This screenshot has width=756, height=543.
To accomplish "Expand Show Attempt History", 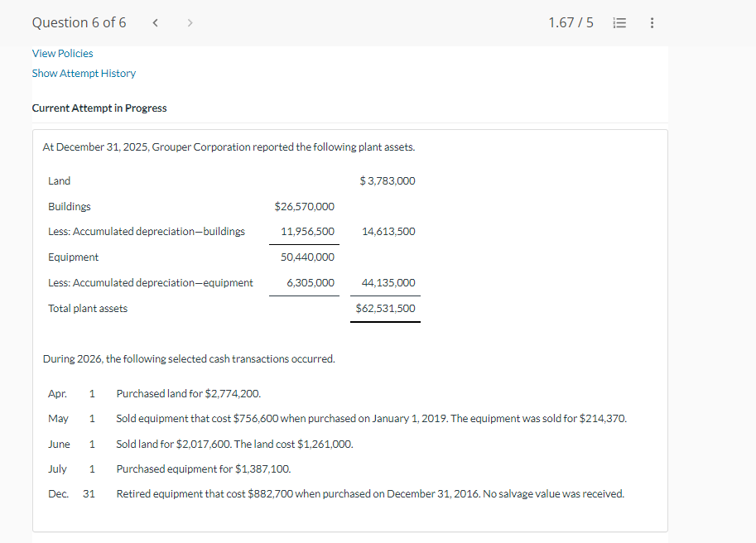I will coord(84,73).
